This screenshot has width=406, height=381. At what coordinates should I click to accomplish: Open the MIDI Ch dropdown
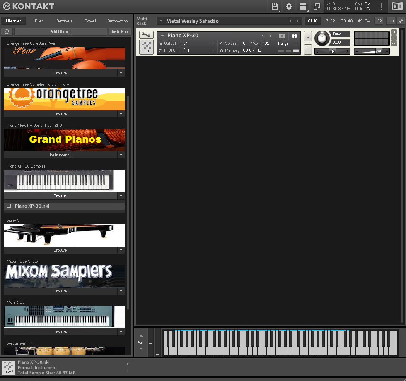click(x=213, y=50)
